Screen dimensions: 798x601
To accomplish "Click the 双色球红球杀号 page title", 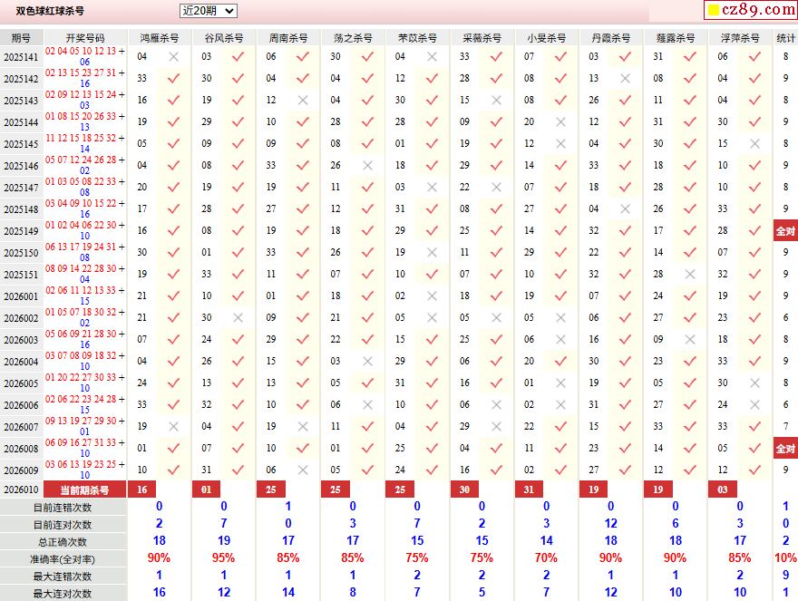I will tap(50, 11).
